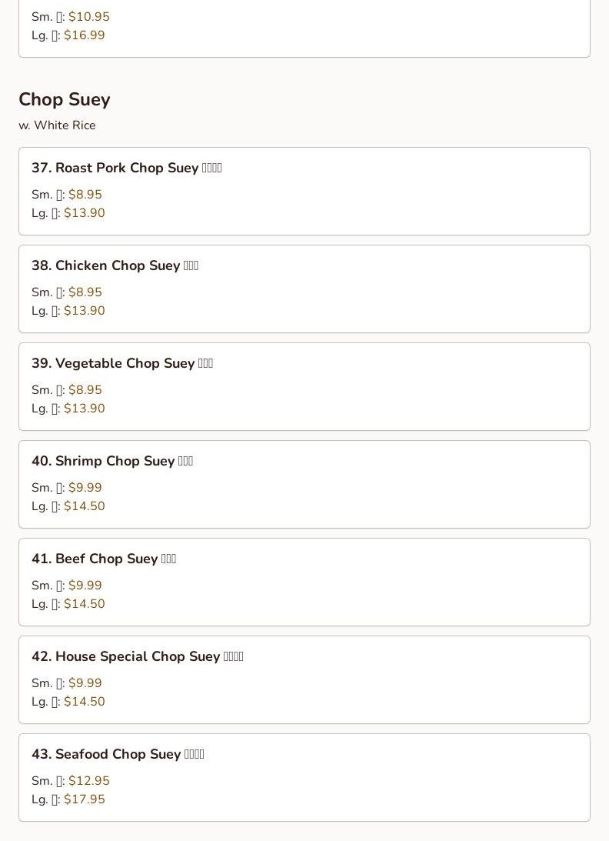
Task: Choose large Vegetable Chop Suey $13.90
Action: [x=84, y=408]
